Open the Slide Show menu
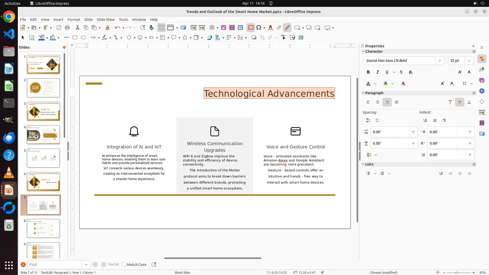This screenshot has width=489, height=275. [x=106, y=20]
